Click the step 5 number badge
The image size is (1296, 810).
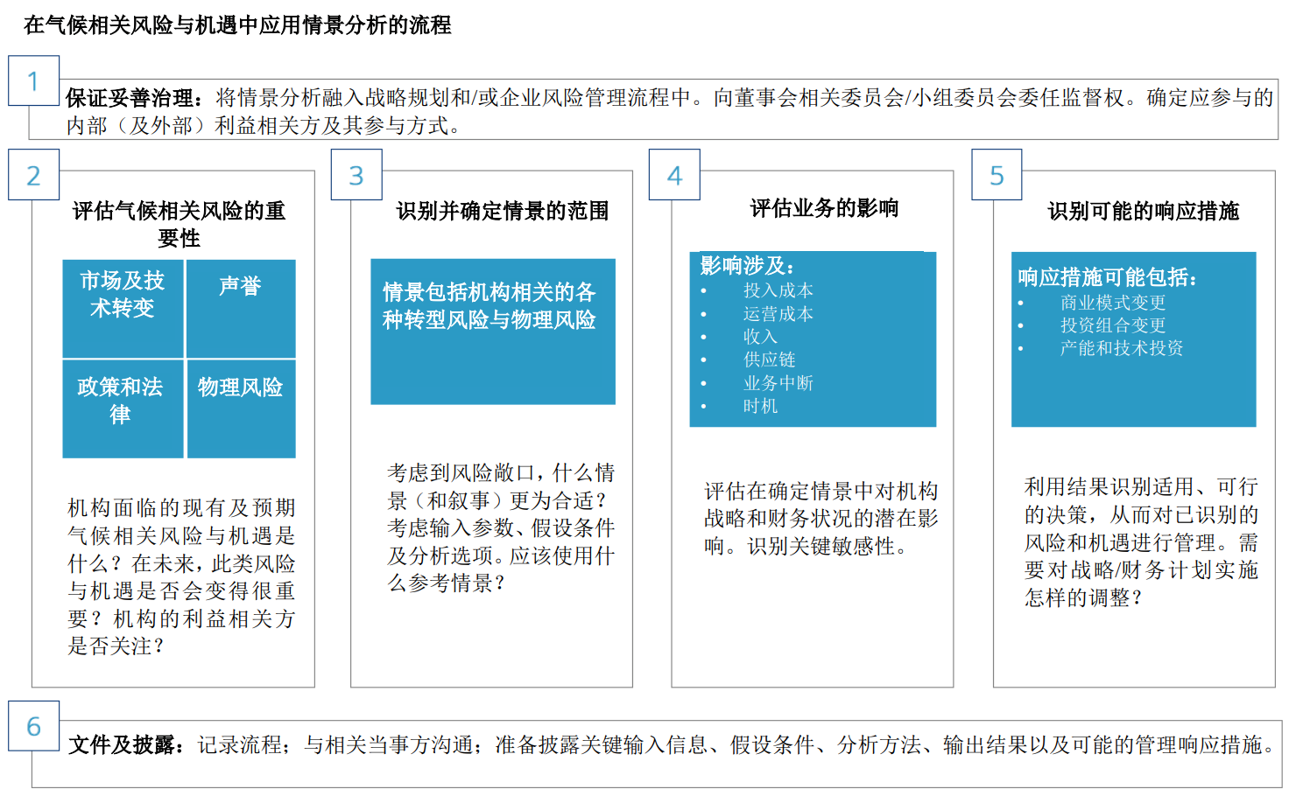click(x=996, y=174)
